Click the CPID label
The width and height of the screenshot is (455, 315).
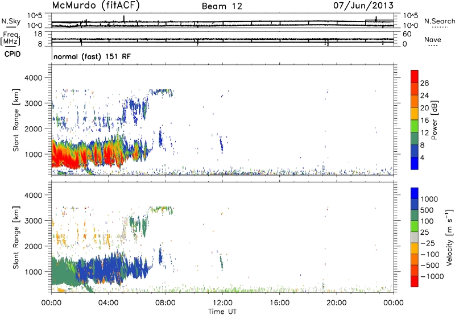13,54
